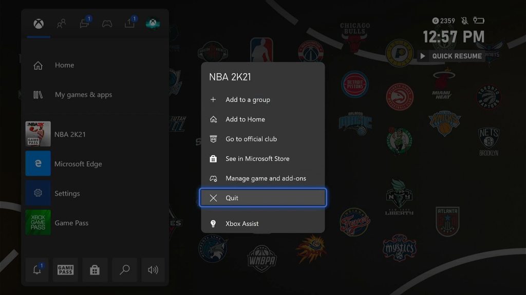
Task: Click the NBA 2K21 label in recent list
Action: (x=70, y=134)
